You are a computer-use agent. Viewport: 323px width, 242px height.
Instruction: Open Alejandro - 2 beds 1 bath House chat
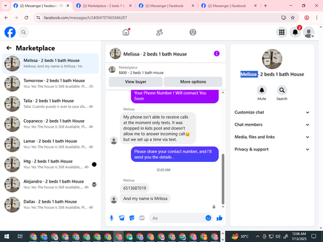click(x=50, y=185)
